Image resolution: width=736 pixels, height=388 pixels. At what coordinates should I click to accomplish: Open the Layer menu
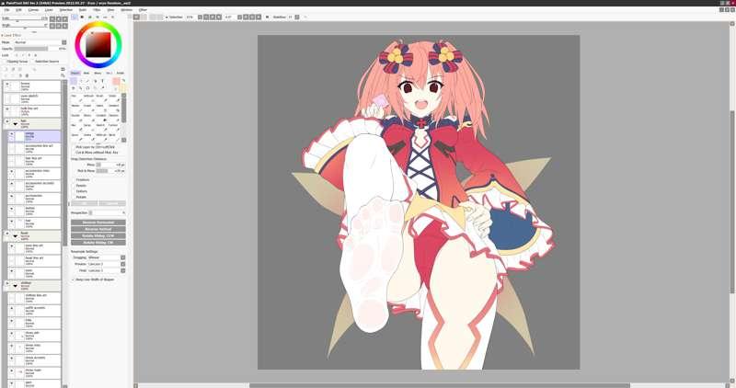49,10
